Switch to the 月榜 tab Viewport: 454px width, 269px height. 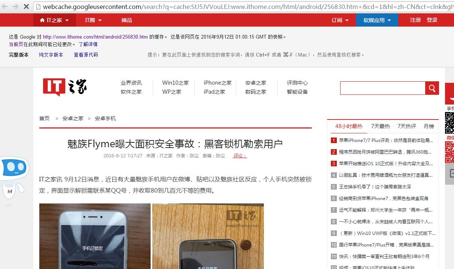(x=429, y=126)
